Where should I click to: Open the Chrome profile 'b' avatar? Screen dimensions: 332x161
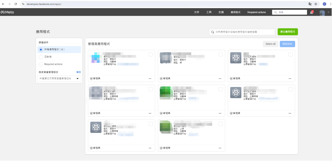tap(324, 4)
